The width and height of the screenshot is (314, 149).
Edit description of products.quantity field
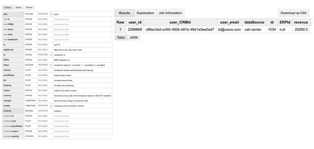pyautogui.click(x=82, y=136)
